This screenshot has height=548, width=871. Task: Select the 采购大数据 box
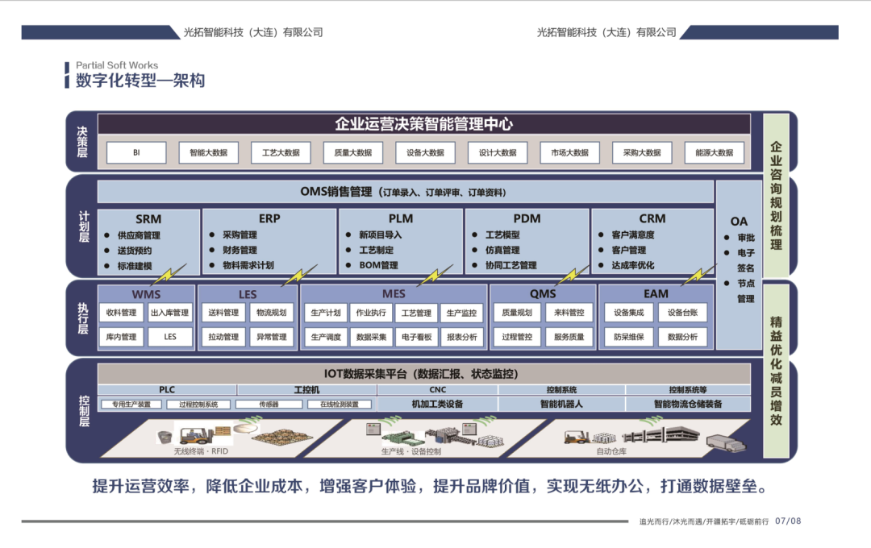tap(642, 152)
